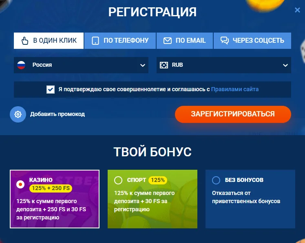The width and height of the screenshot is (305, 243).
Task: Click the Зарегистрироваться button
Action: coord(233,114)
